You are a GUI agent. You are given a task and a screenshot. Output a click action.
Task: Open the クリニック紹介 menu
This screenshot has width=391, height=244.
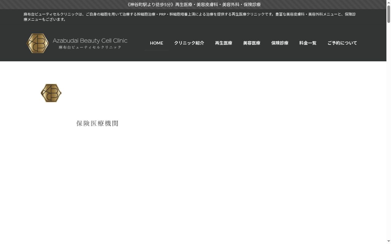point(189,43)
